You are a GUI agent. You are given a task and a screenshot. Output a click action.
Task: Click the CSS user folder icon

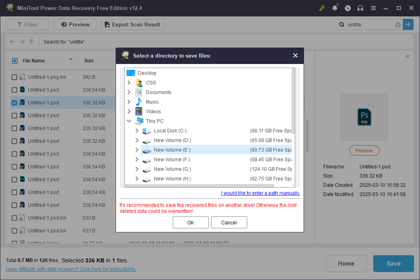tap(139, 82)
